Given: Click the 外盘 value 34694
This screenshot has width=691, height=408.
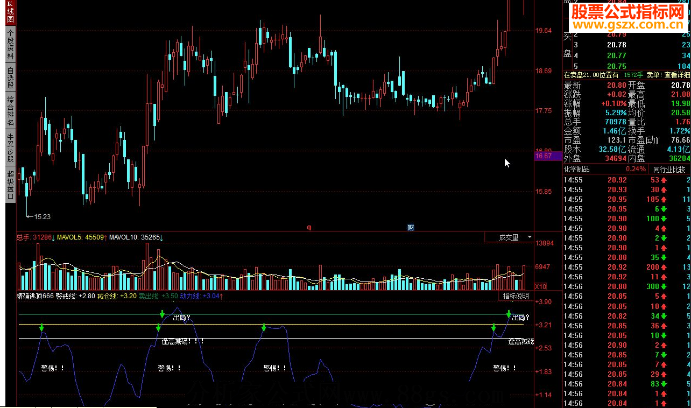Looking at the screenshot, I should (x=616, y=159).
